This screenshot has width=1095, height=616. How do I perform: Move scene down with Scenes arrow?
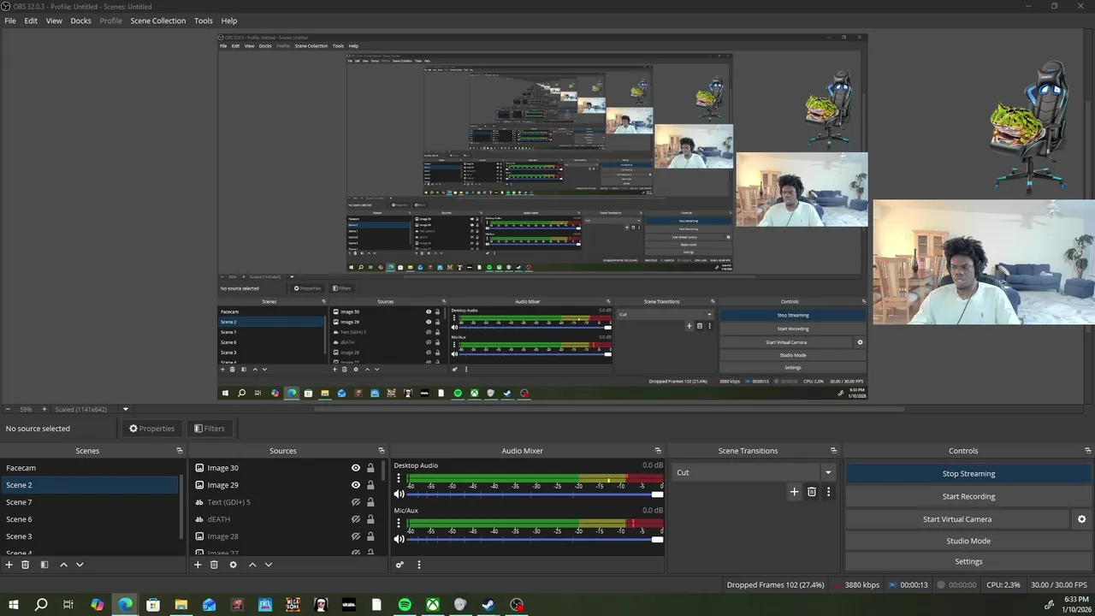point(80,565)
